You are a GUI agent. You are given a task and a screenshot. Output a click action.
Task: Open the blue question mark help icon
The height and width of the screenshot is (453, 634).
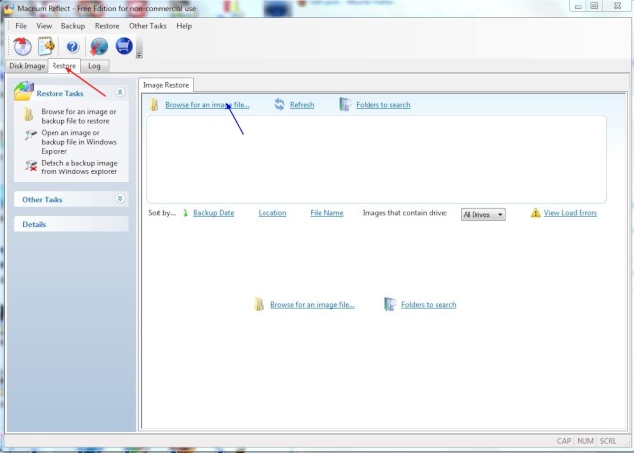[x=72, y=47]
